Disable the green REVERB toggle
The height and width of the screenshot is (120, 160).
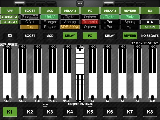tap(130, 36)
